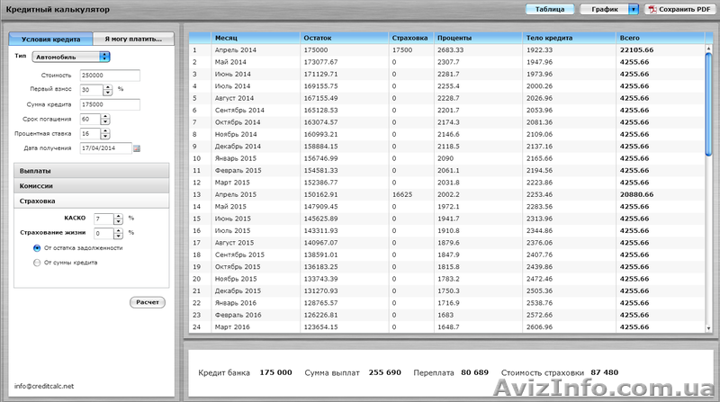This screenshot has width=720, height=402.
Task: Expand the Комиссии section
Action: (90, 185)
